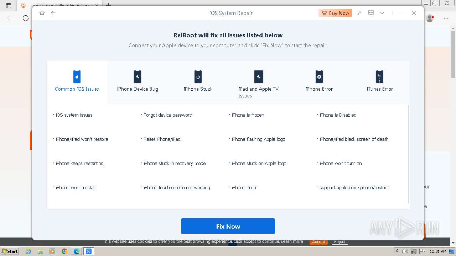This screenshot has width=456, height=256.
Task: Click the iPhone Error X icon
Action: point(319,76)
